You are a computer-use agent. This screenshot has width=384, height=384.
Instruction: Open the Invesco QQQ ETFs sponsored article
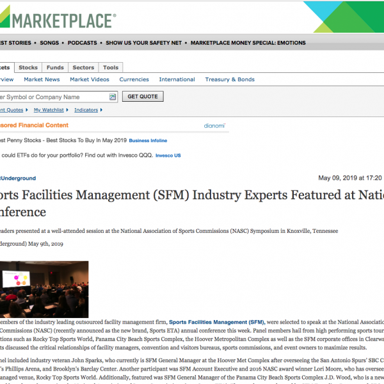click(77, 156)
